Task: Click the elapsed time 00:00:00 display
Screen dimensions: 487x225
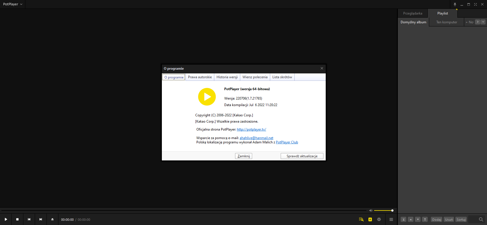Action: [x=67, y=220]
